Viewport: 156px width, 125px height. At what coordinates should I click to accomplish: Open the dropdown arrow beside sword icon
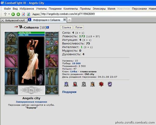tap(9, 14)
